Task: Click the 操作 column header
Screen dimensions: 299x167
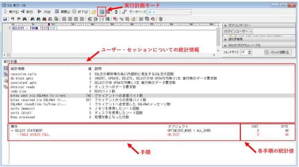Action: (x=88, y=127)
